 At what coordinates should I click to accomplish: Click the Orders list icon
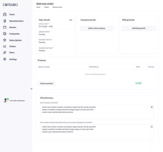(x=5, y=46)
